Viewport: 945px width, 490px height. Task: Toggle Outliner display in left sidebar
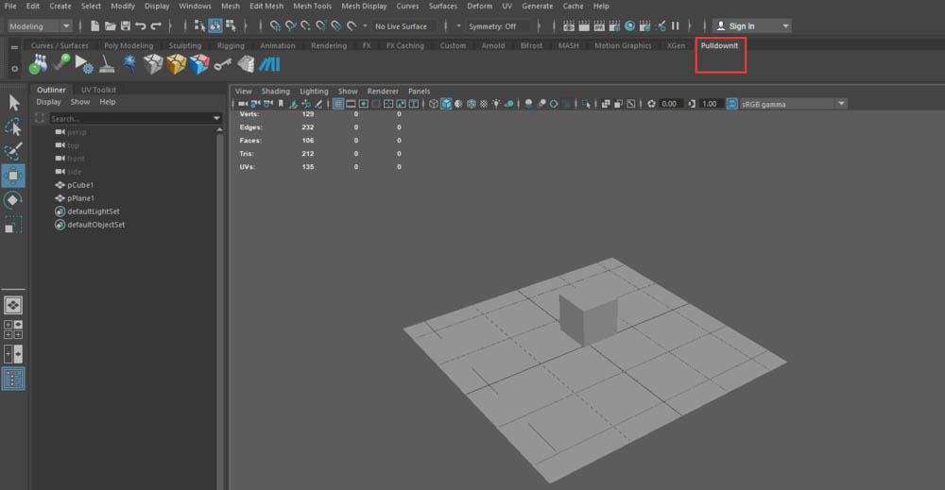pyautogui.click(x=13, y=379)
